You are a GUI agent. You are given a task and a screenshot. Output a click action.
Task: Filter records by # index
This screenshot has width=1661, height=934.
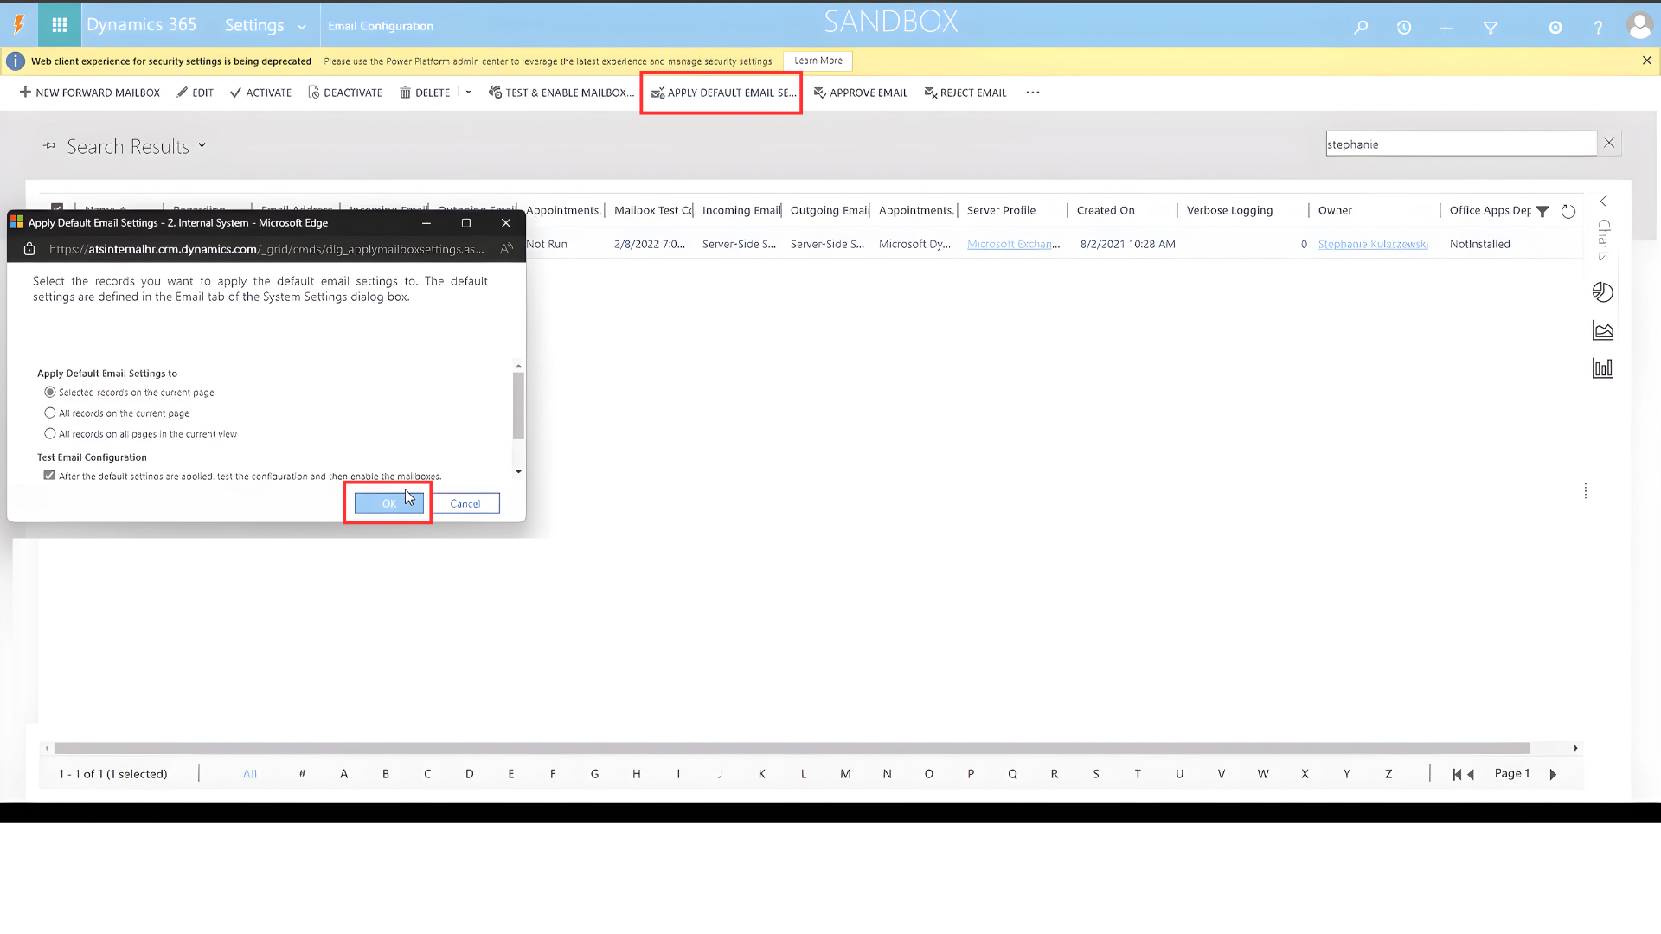coord(302,774)
